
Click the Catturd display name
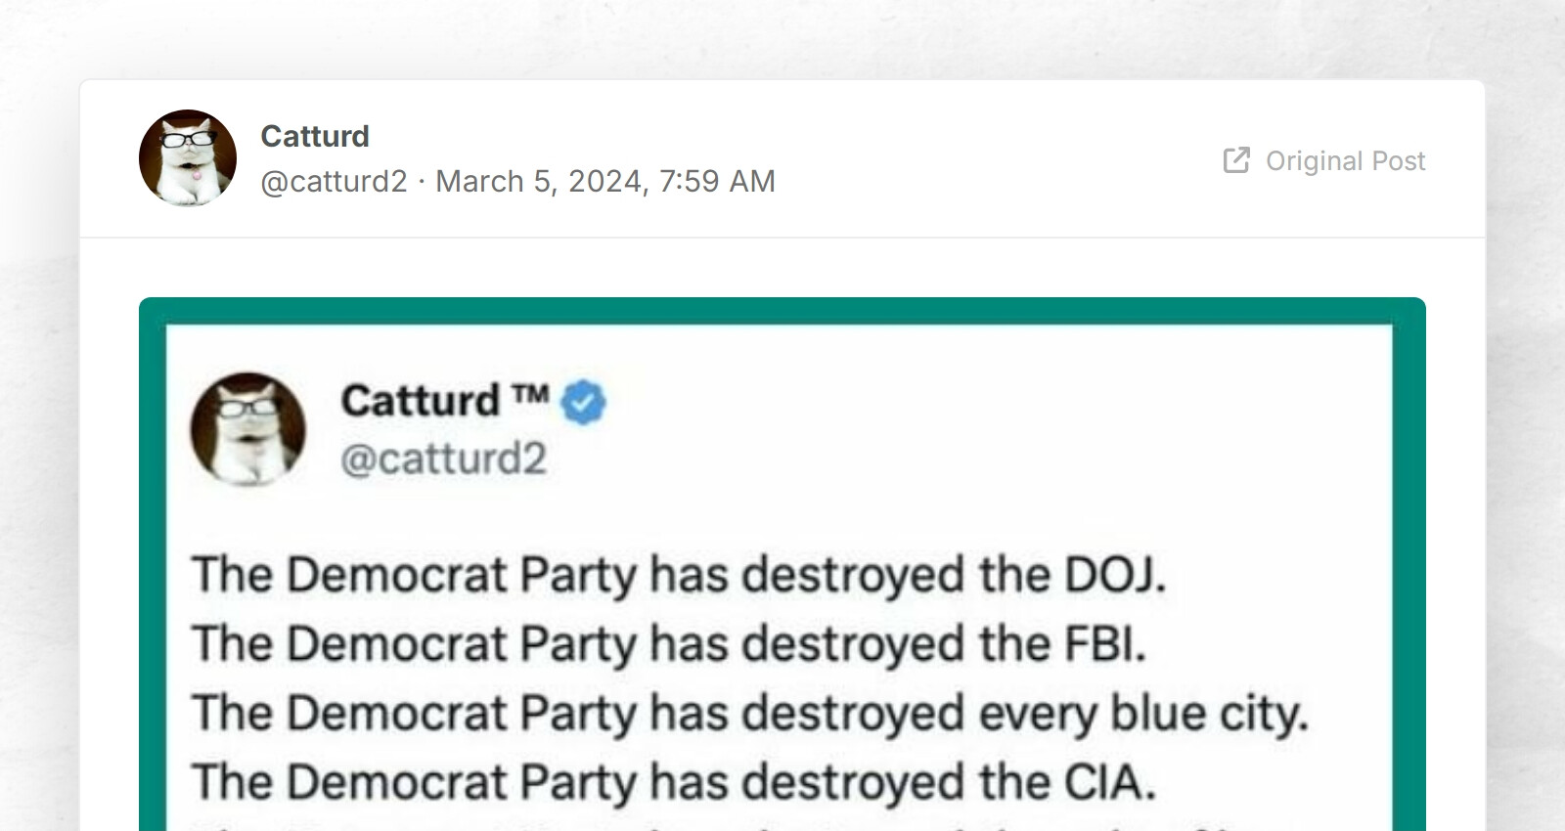click(x=315, y=136)
